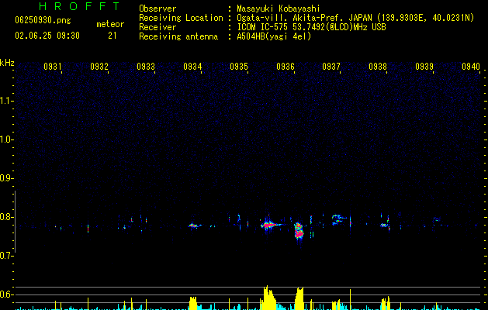
Task: Click the Receiving Location label
Action: coord(181,18)
